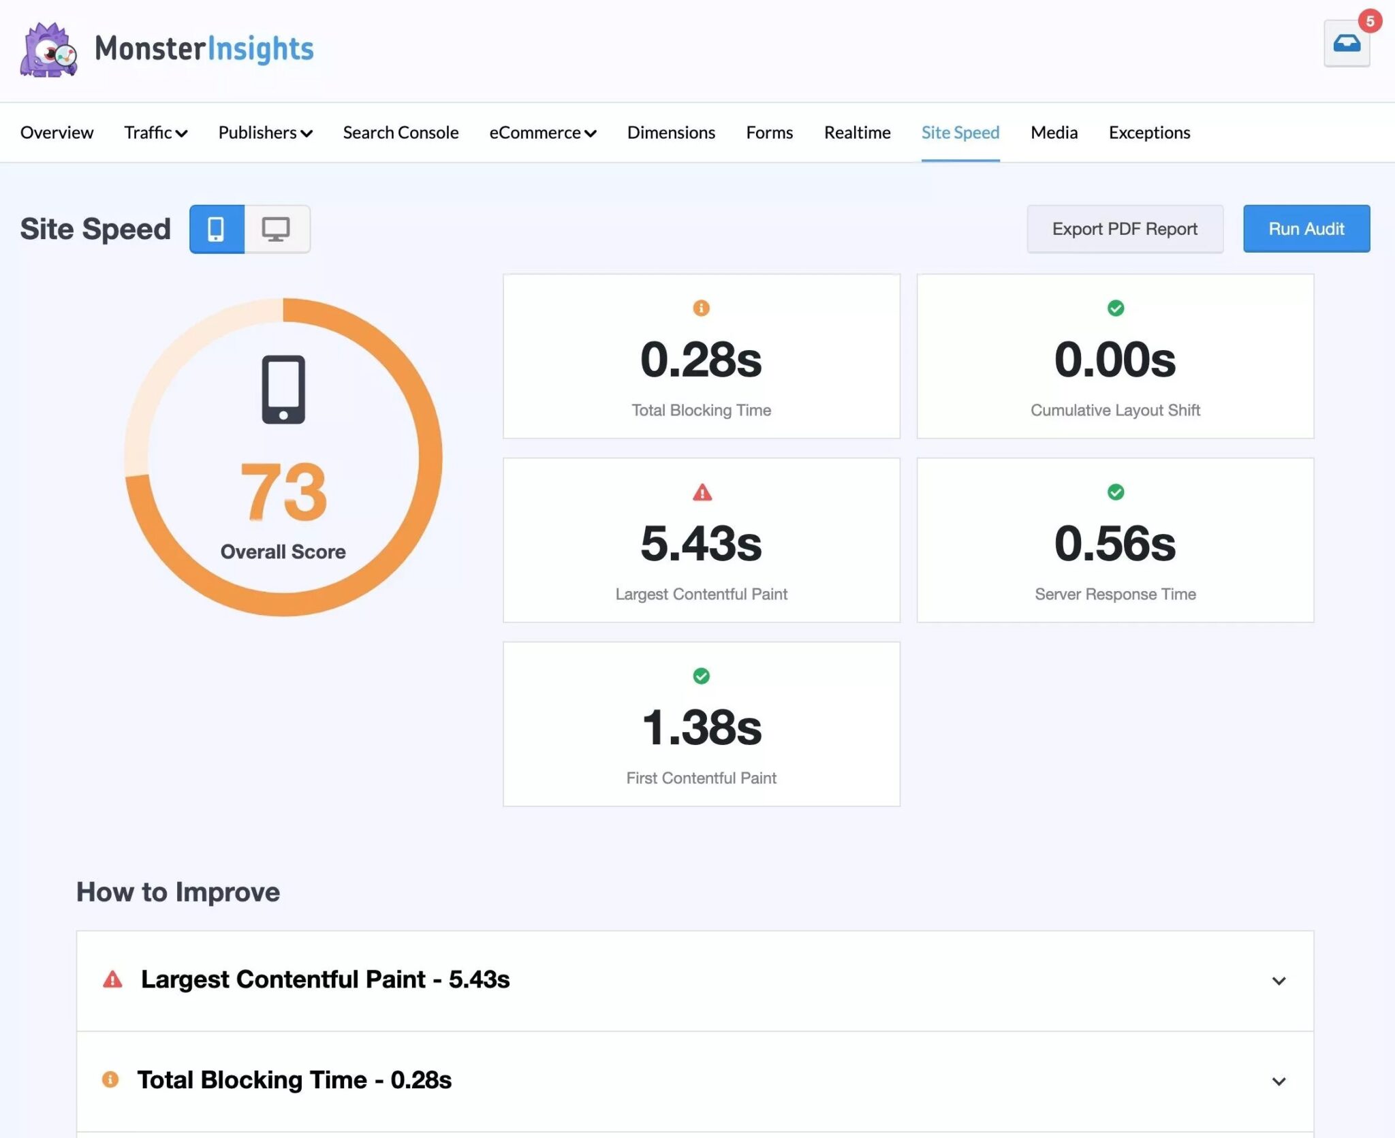This screenshot has width=1395, height=1138.
Task: Open the Publishers dropdown menu
Action: 265,133
